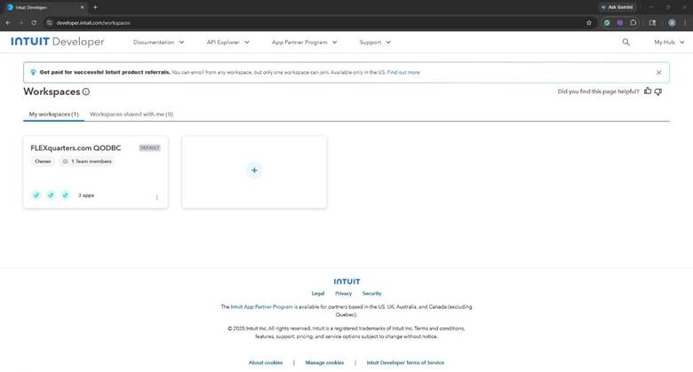Bookmark this page with the star icon
The width and height of the screenshot is (693, 372).
(x=589, y=22)
